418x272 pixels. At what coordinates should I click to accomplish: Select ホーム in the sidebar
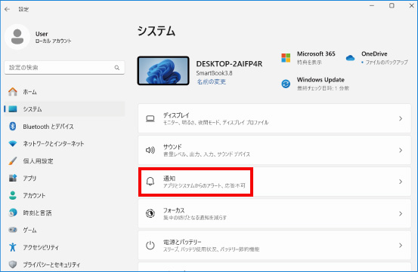(x=64, y=92)
